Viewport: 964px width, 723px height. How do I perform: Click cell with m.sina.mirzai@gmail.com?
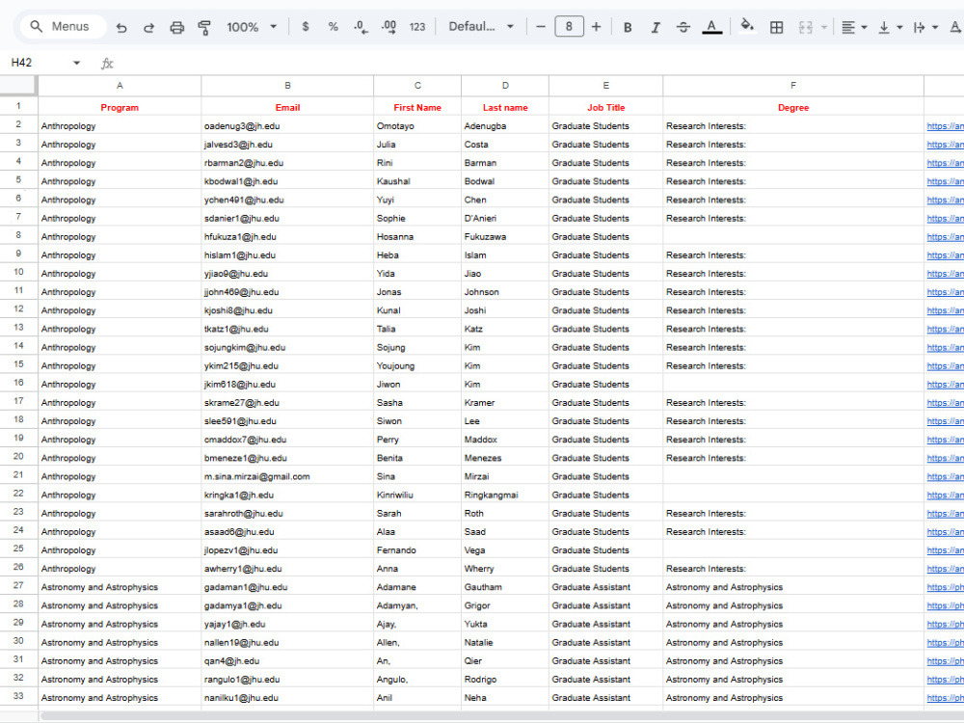pyautogui.click(x=287, y=476)
